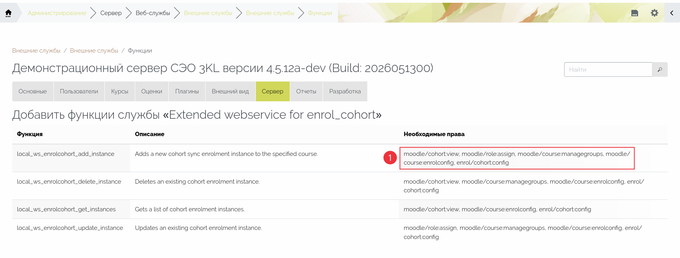
Task: Open the Курсы tab
Action: [x=120, y=91]
